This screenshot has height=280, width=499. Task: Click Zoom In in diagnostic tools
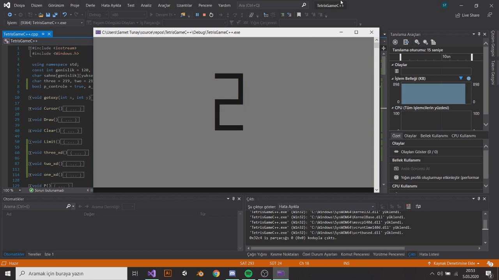417,42
